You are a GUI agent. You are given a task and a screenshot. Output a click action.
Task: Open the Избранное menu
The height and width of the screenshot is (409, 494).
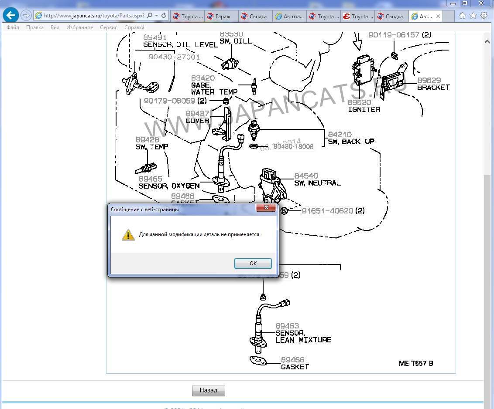click(x=79, y=27)
